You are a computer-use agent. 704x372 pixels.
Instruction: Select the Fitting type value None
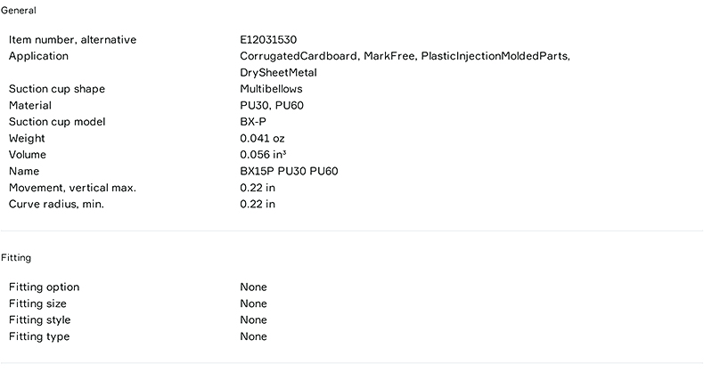pos(253,337)
